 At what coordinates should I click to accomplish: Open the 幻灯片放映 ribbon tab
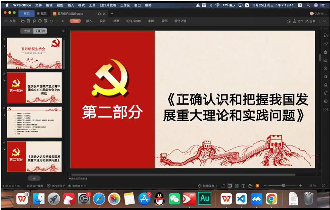[134, 21]
